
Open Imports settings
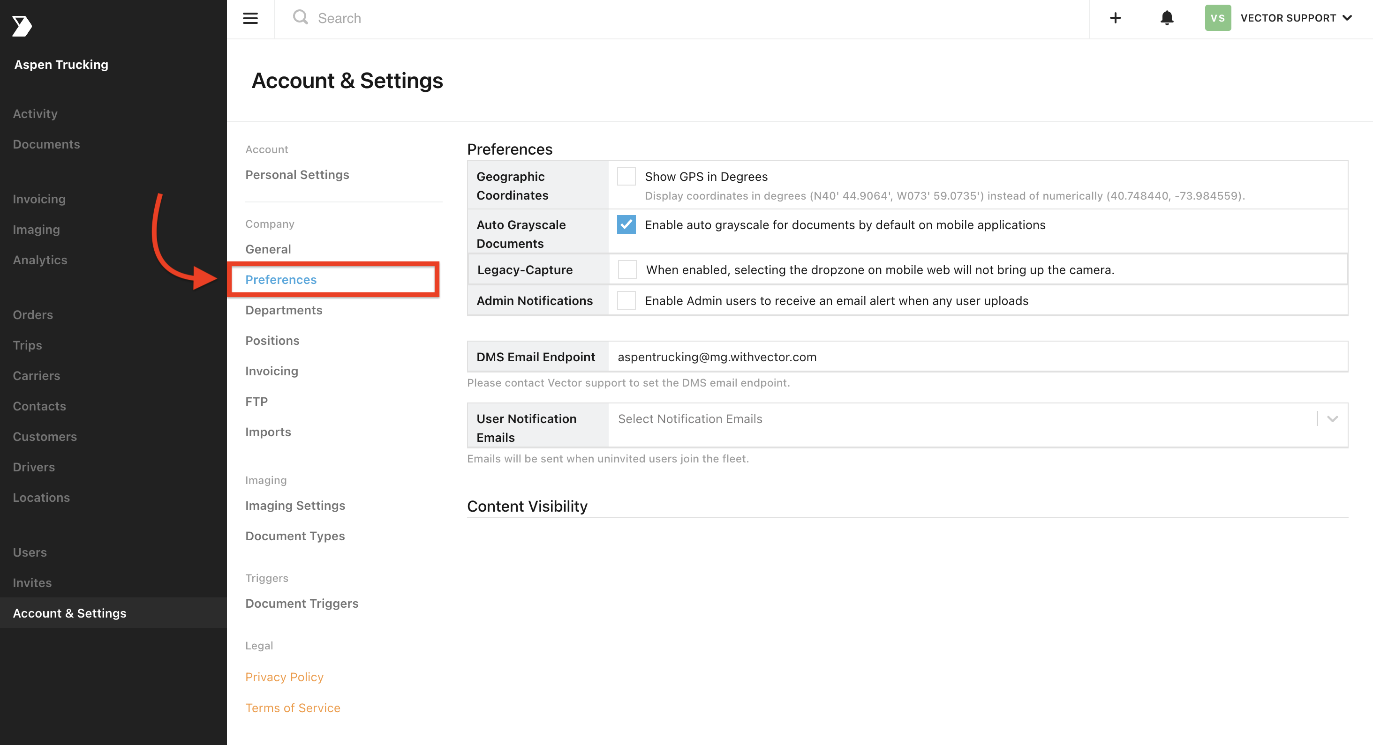[268, 432]
